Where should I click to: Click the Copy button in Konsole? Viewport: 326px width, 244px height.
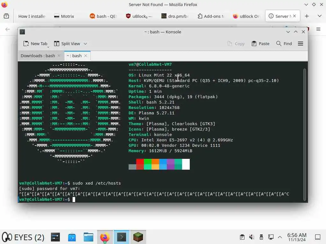point(236,44)
